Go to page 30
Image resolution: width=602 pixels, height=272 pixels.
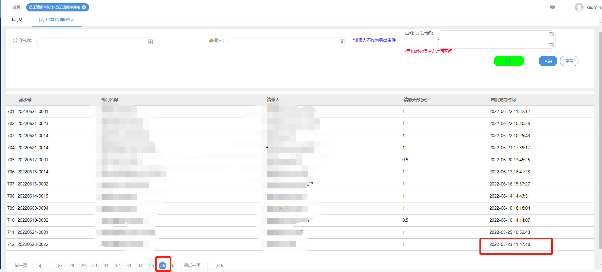[x=95, y=265]
